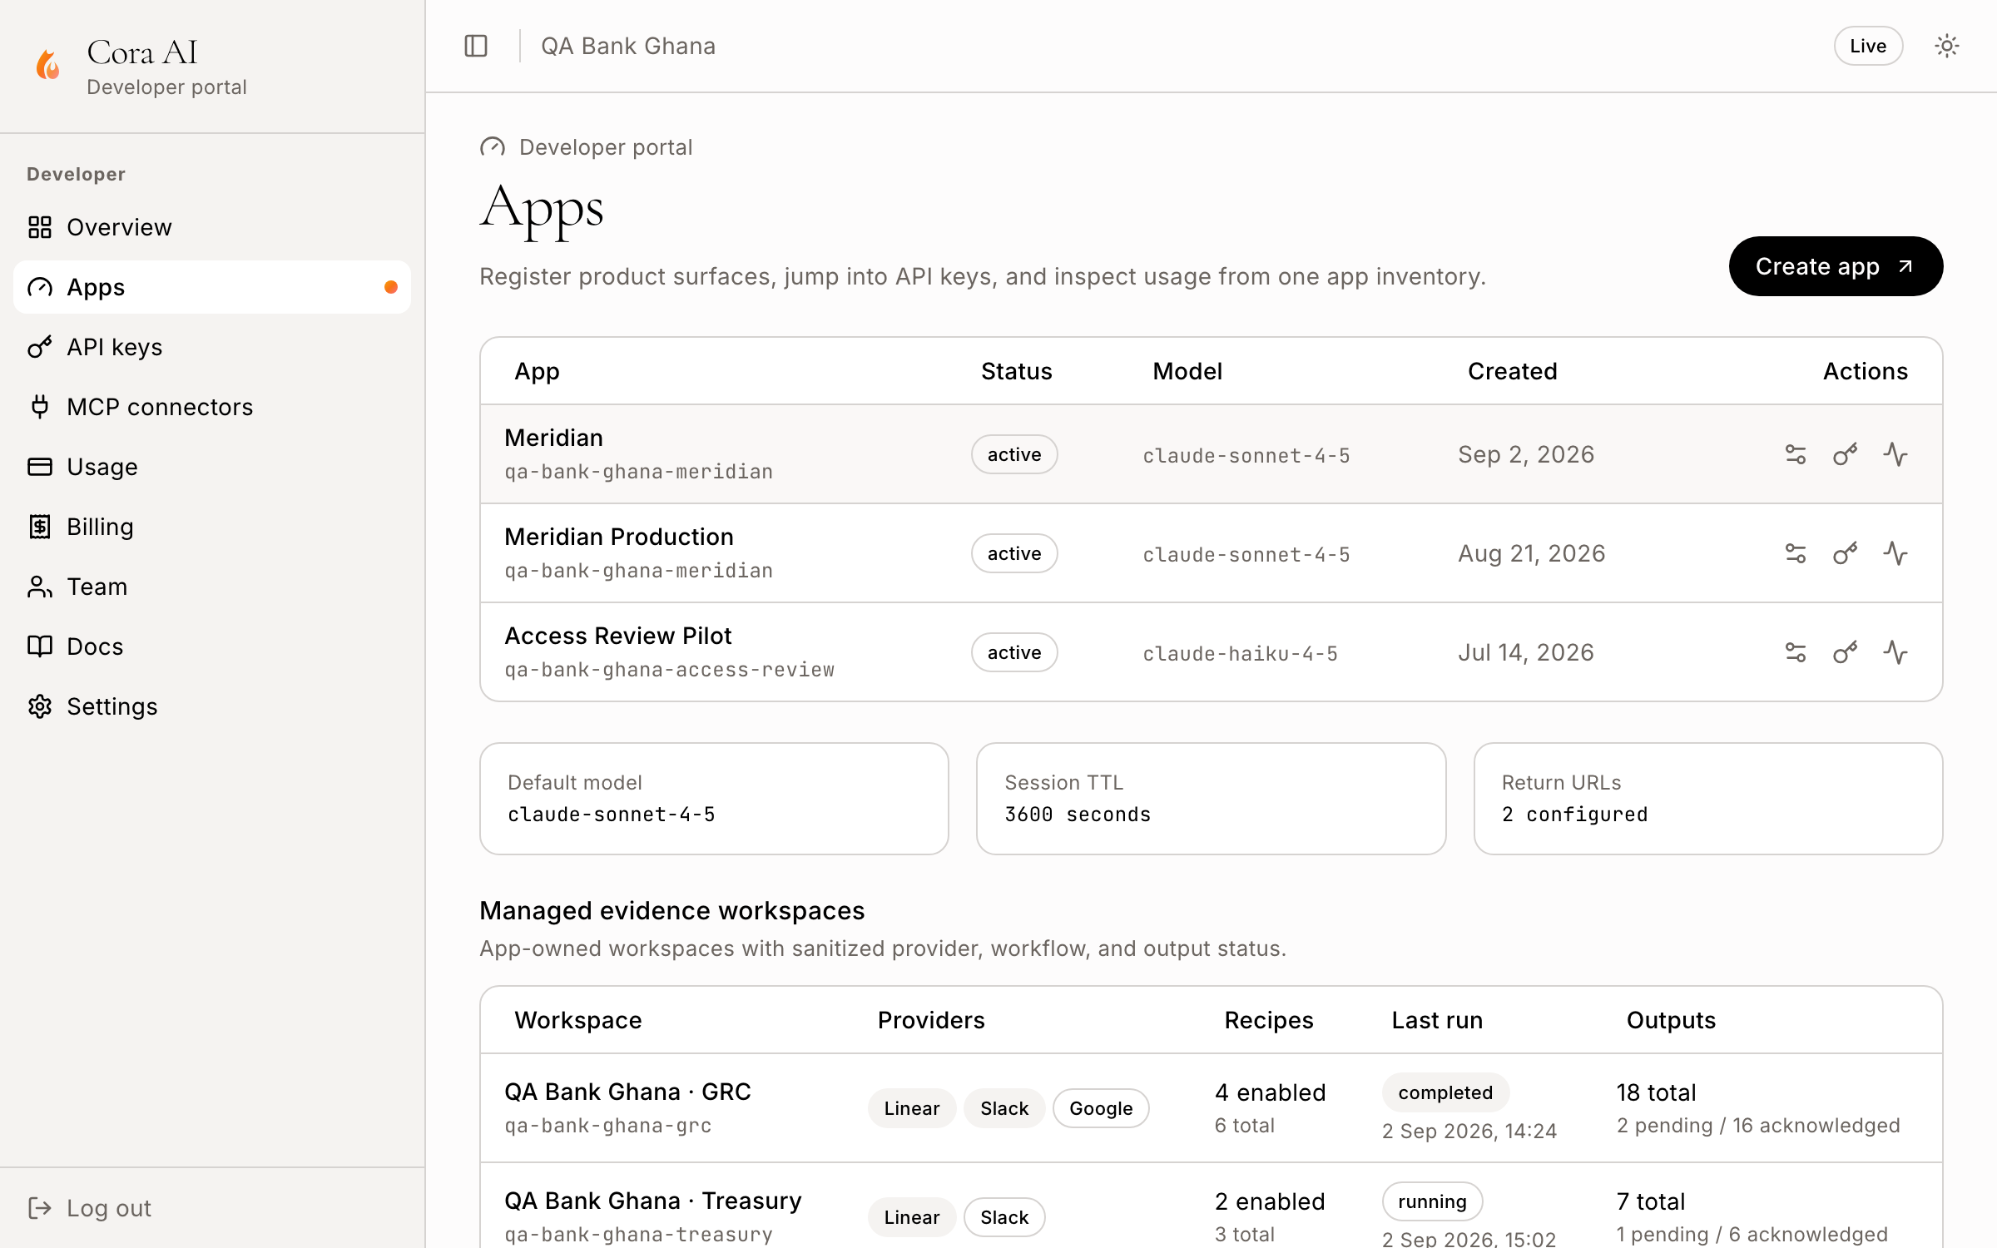1997x1248 pixels.
Task: Click the Aug 21, 2026 created date
Action: [x=1531, y=553]
